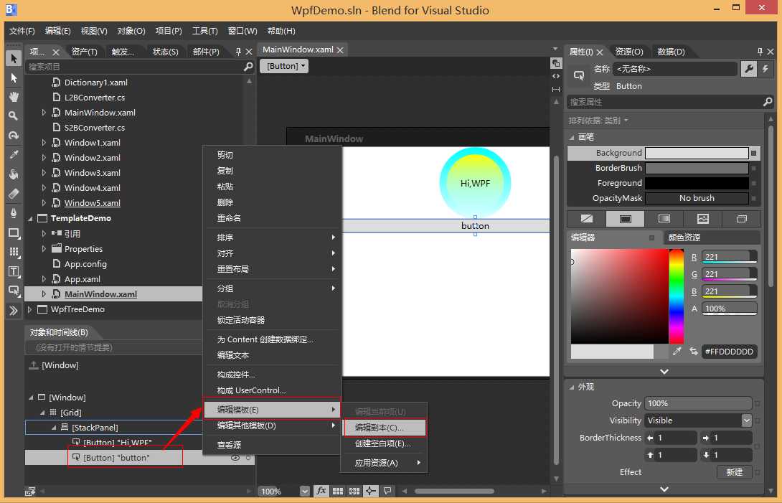
Task: Choose the Solid color brush type
Action: pos(625,219)
